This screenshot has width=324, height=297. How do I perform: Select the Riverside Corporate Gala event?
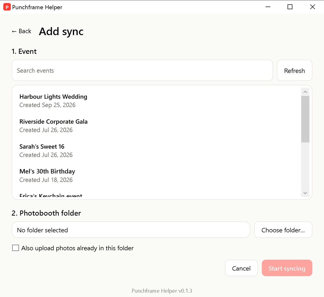coord(156,126)
